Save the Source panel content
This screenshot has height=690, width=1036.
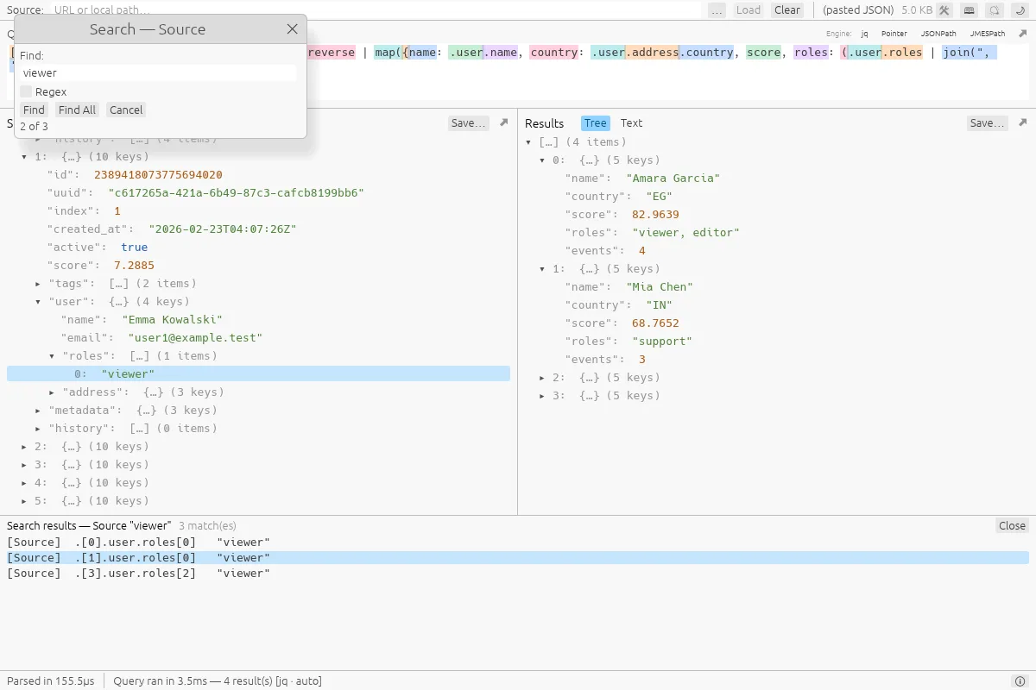coord(469,123)
